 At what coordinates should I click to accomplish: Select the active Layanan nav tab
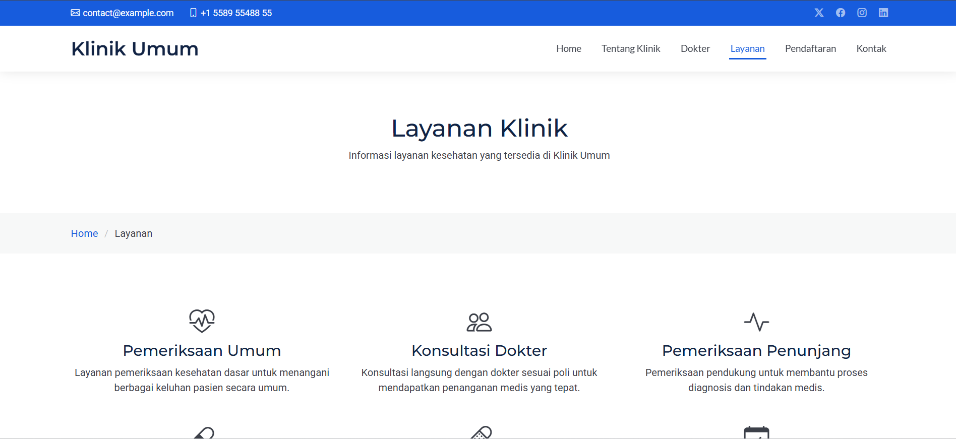747,48
